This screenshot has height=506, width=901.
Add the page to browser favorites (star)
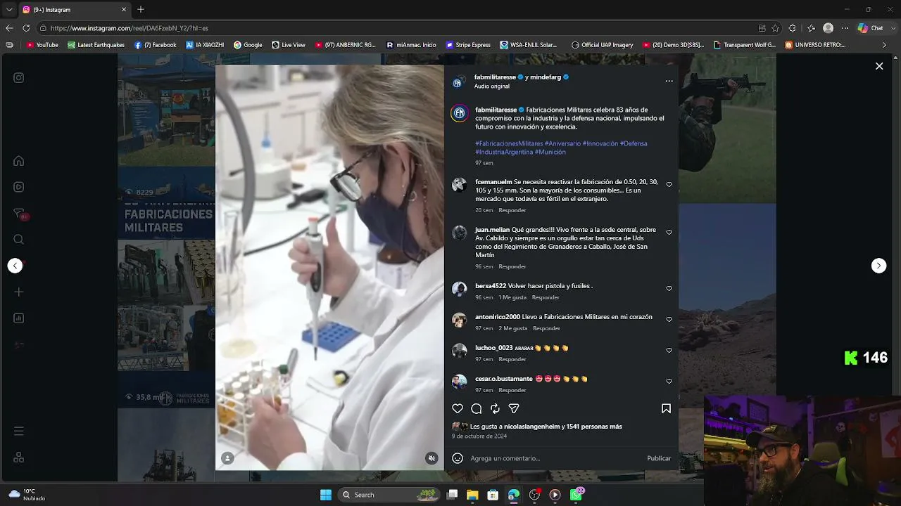click(775, 28)
